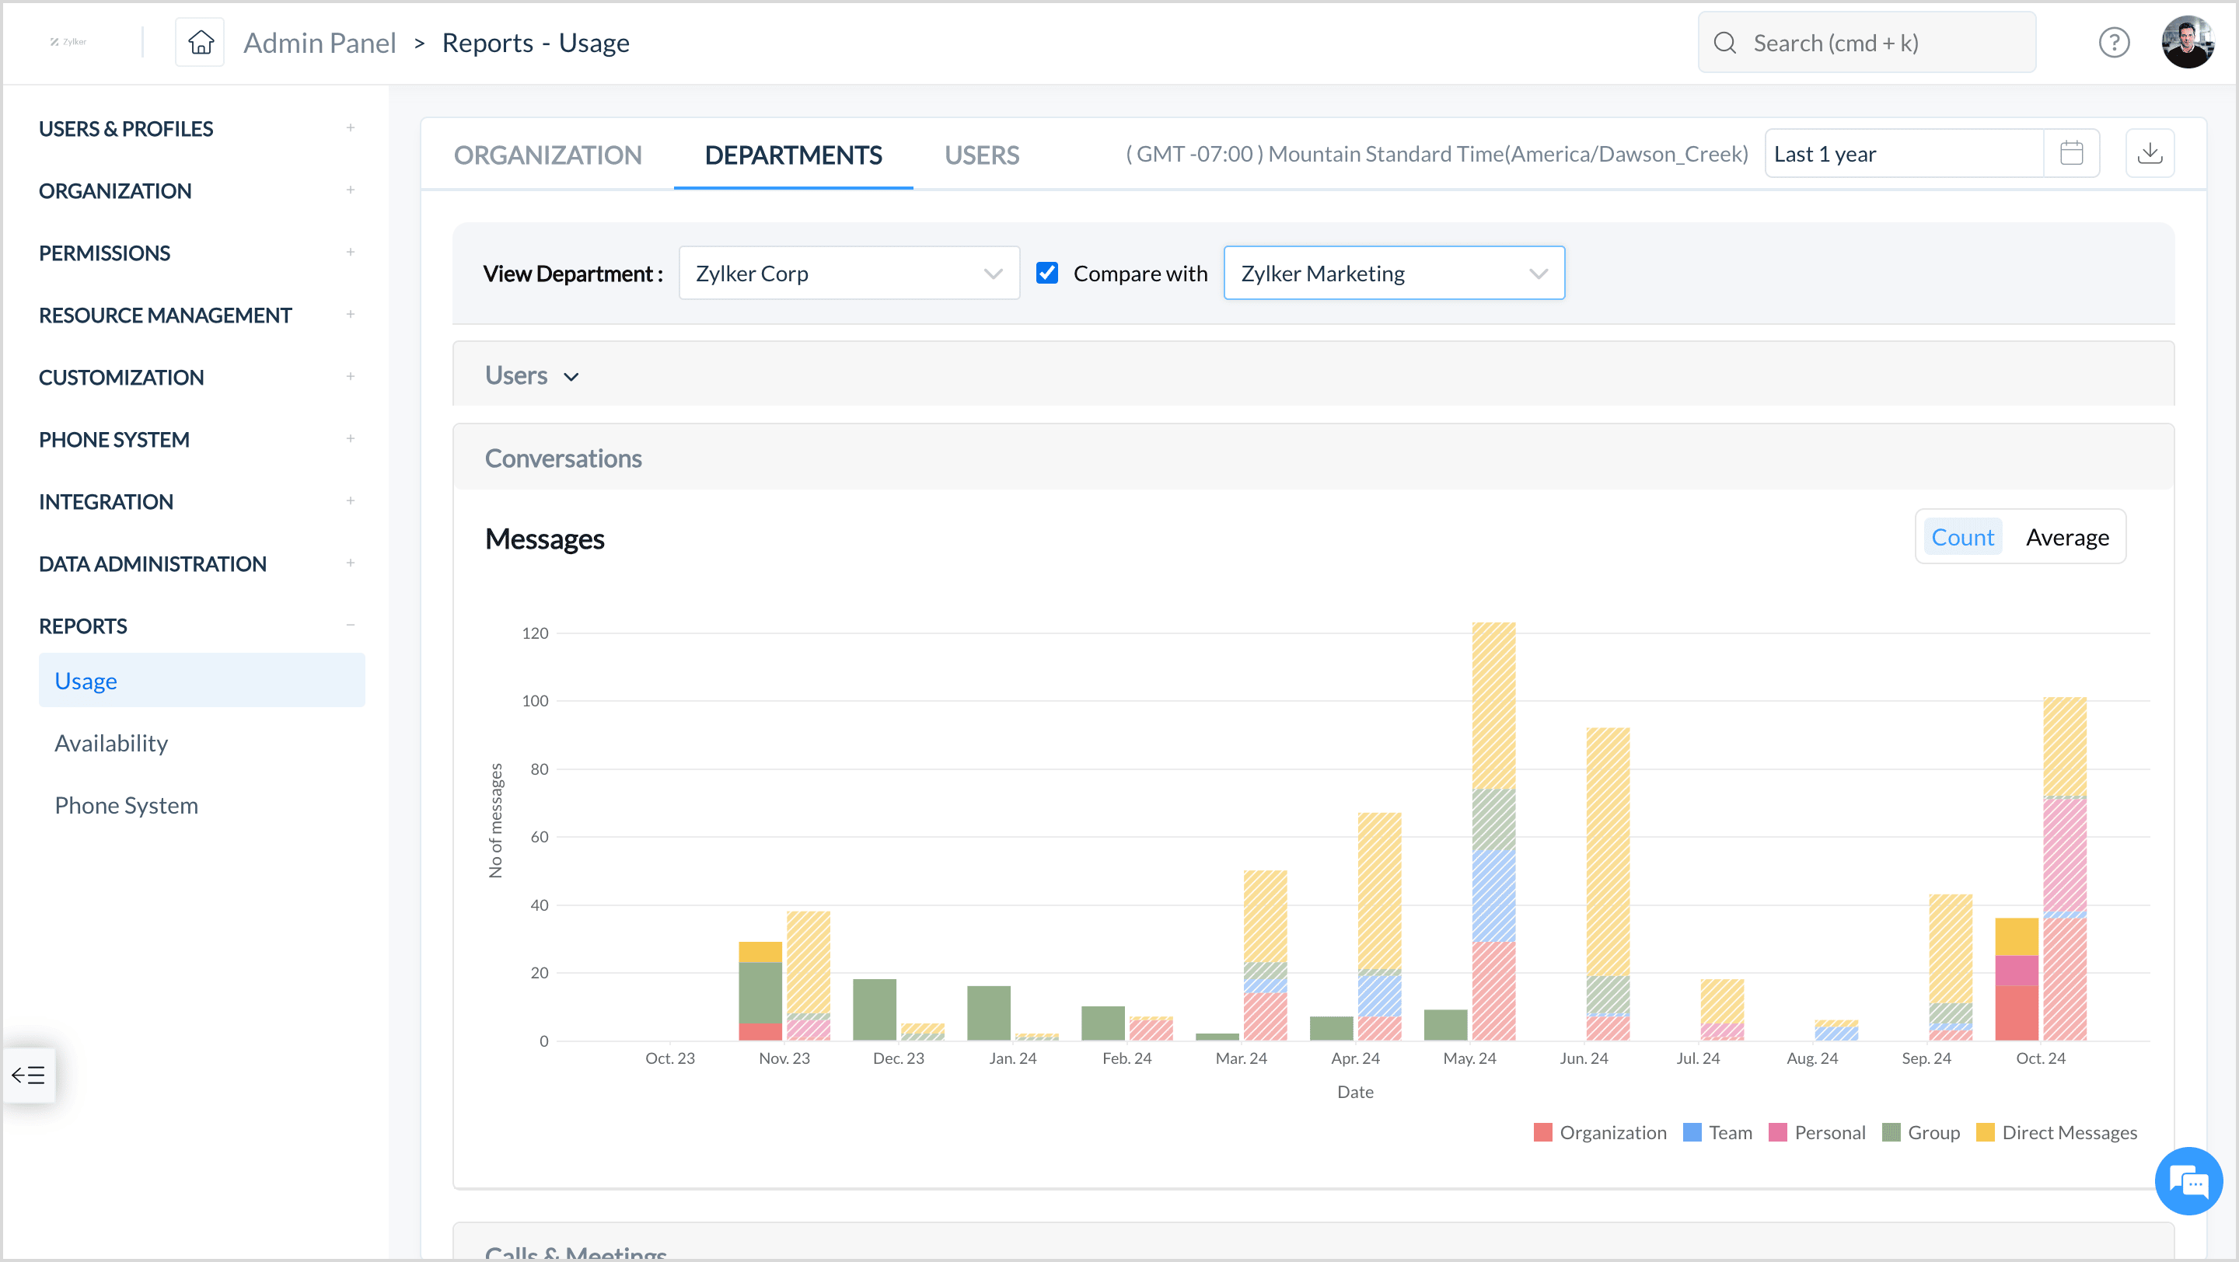Expand Users & Profiles plus icon
The image size is (2239, 1262).
(x=351, y=127)
